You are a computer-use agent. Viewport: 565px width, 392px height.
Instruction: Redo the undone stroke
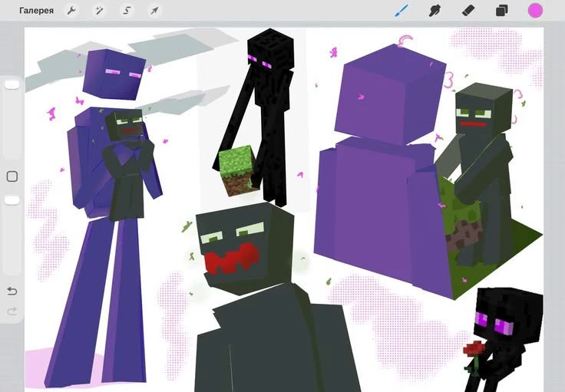coord(12,311)
